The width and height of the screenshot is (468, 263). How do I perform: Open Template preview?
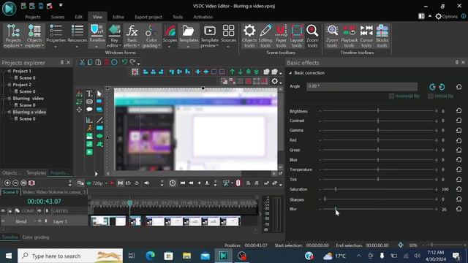point(210,36)
